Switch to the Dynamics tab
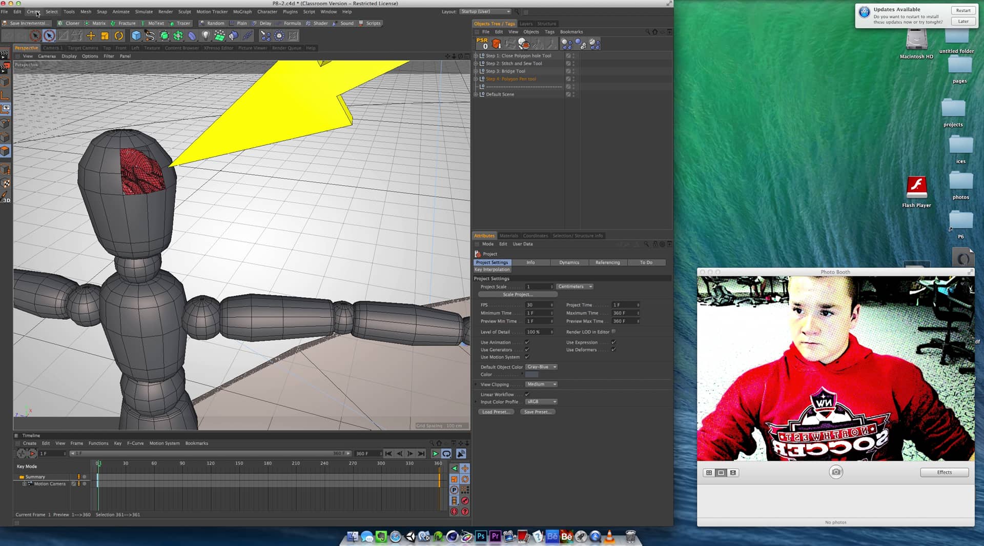 pyautogui.click(x=569, y=262)
